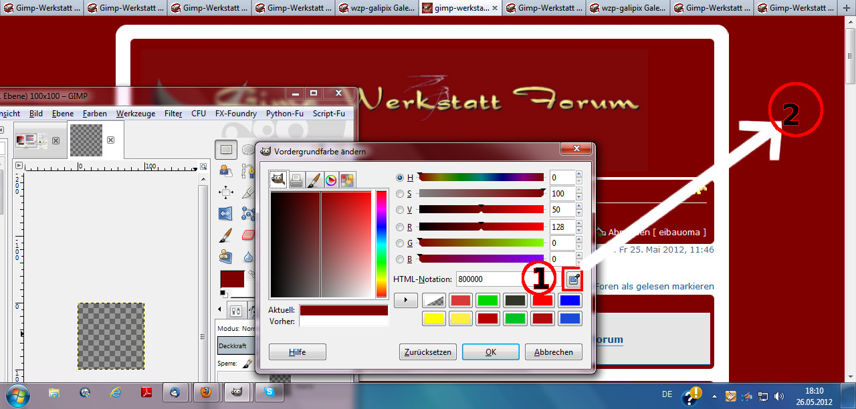Choose the R red radio button
Viewport: 856px width, 409px height.
tap(401, 227)
